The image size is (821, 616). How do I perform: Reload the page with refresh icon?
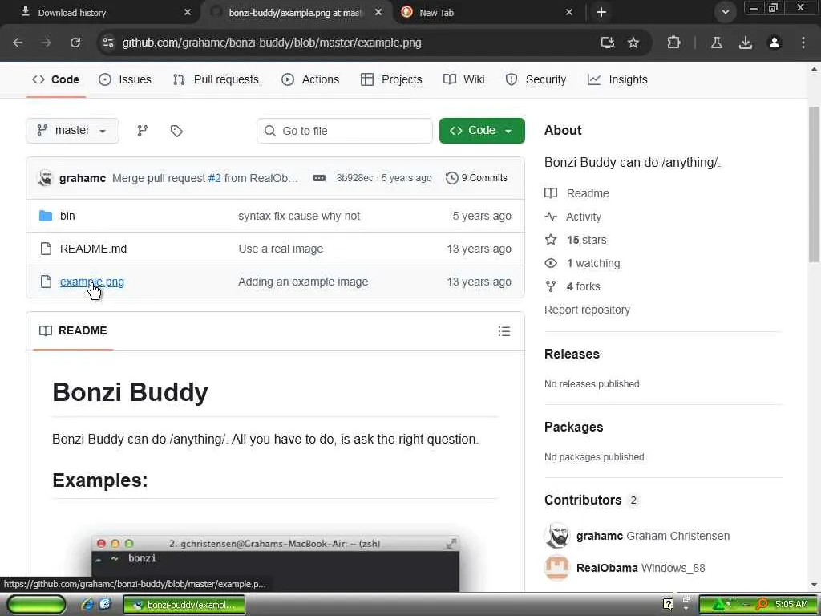(75, 43)
